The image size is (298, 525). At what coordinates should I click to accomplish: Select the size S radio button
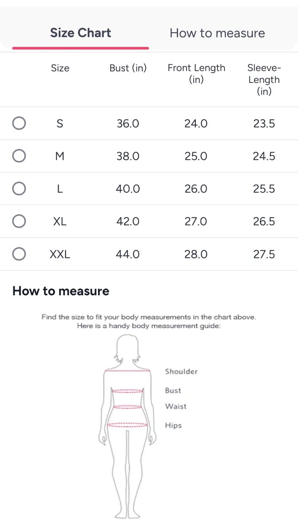click(x=19, y=123)
